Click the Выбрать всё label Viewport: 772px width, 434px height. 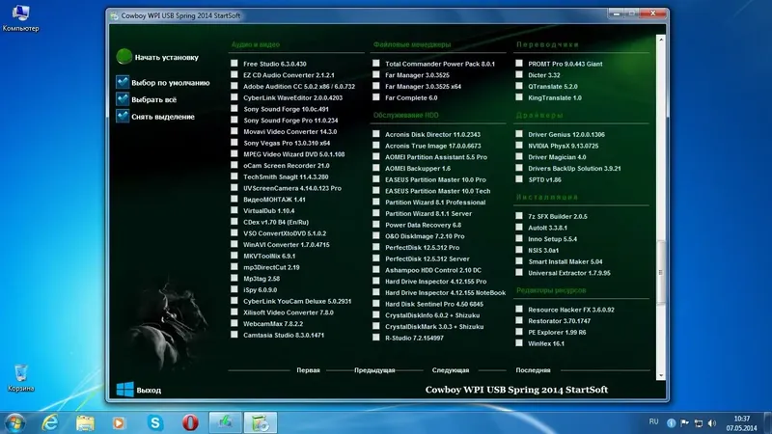[154, 99]
